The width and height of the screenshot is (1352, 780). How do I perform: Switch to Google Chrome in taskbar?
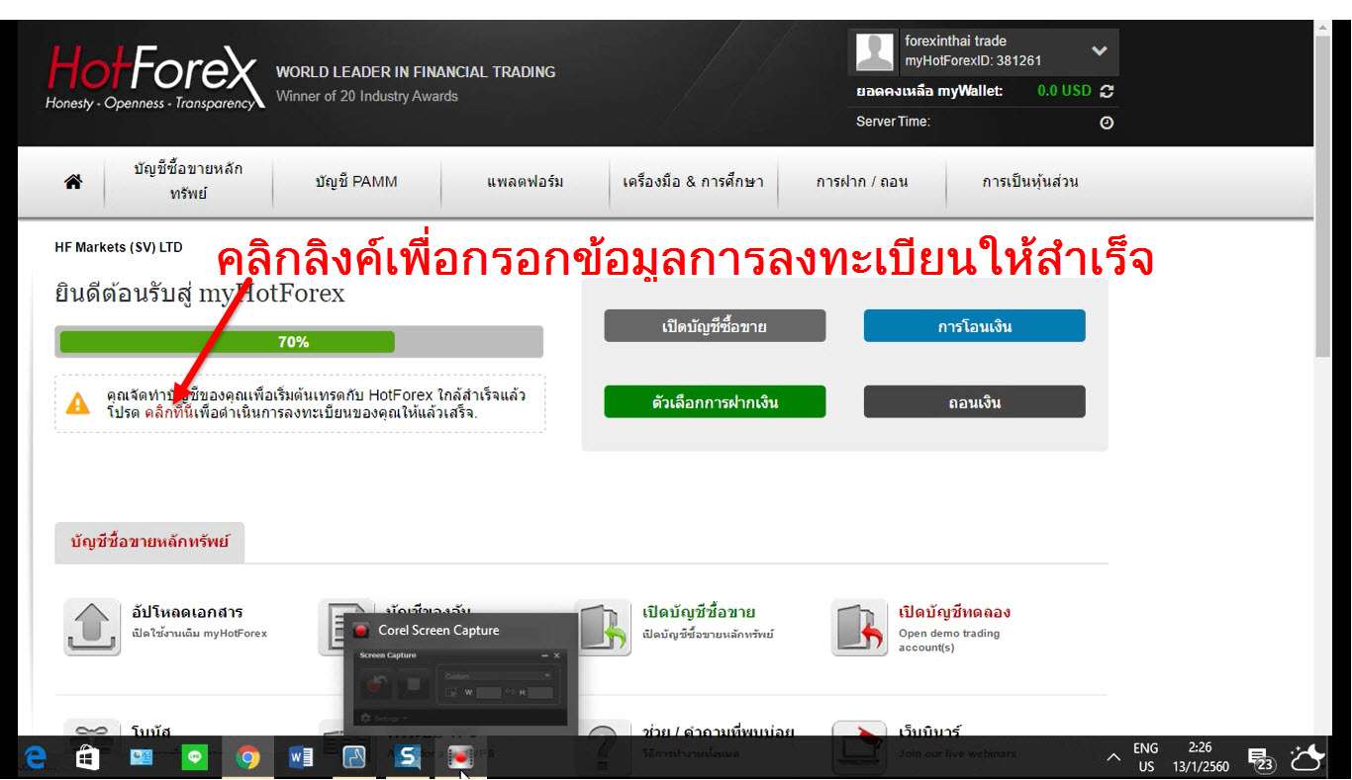pos(247,758)
